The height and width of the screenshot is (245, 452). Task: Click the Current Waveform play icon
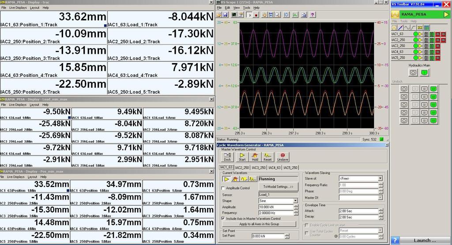[x=226, y=179]
